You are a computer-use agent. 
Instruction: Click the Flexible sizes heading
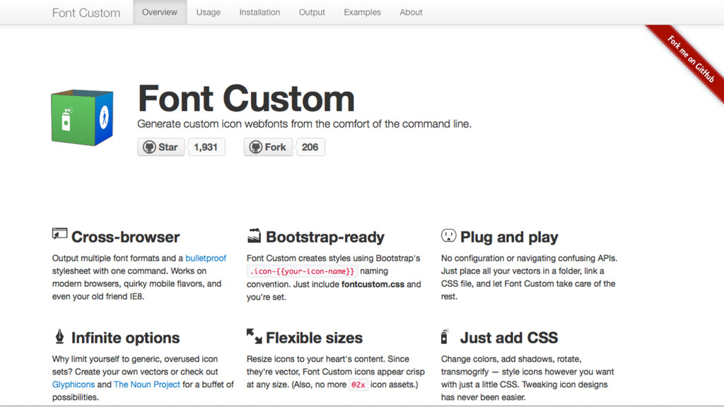(314, 338)
